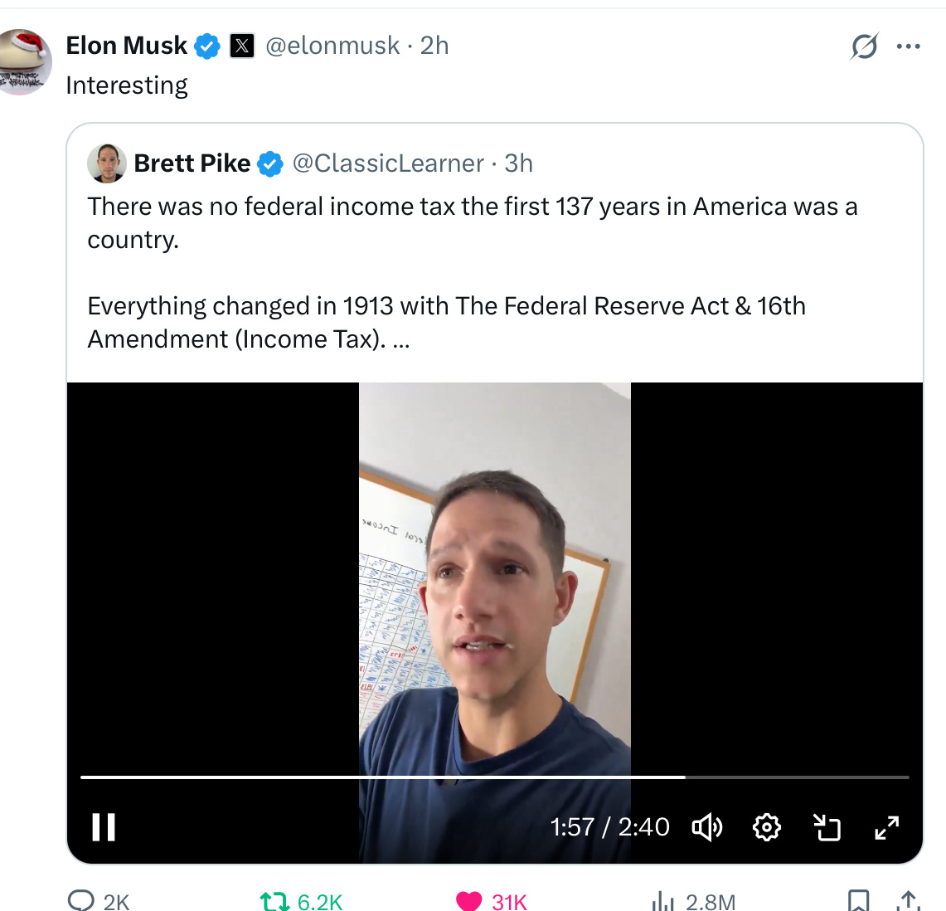Viewport: 946px width, 911px height.
Task: Open video settings gear icon
Action: click(767, 827)
